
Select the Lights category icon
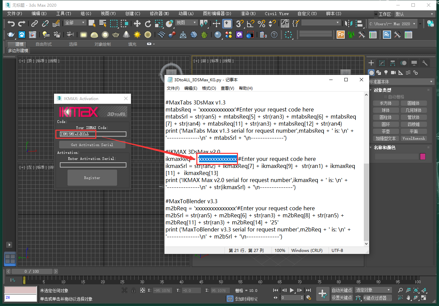tap(386, 73)
